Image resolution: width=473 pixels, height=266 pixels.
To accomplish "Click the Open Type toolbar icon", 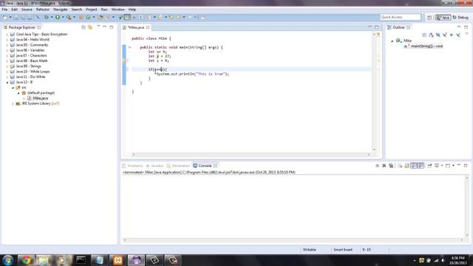I will 101,17.
